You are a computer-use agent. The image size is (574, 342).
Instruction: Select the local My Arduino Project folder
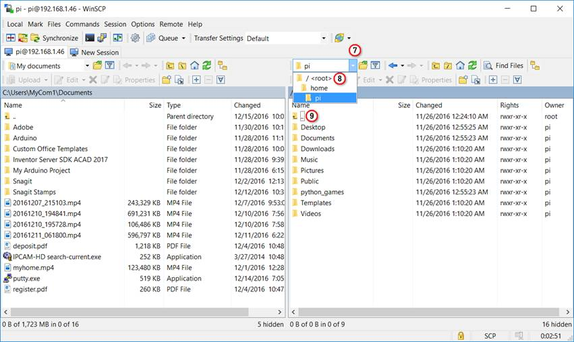tap(41, 170)
